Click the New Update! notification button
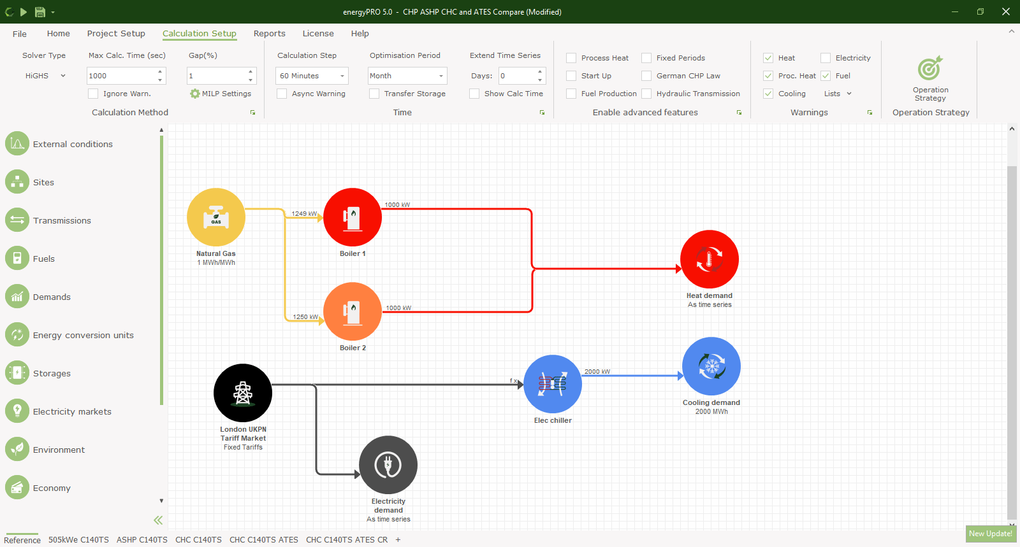Screen dimensions: 1020x547 [x=990, y=534]
